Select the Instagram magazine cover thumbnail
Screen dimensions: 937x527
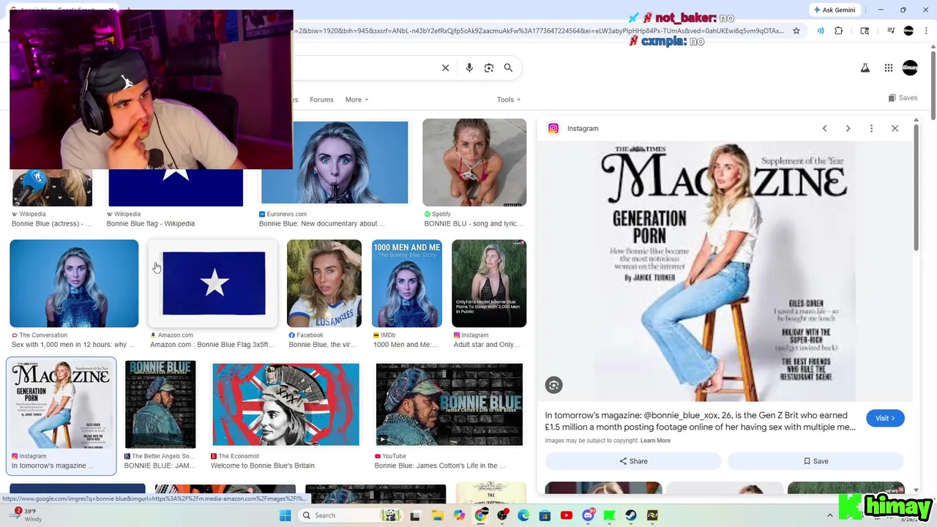click(61, 404)
